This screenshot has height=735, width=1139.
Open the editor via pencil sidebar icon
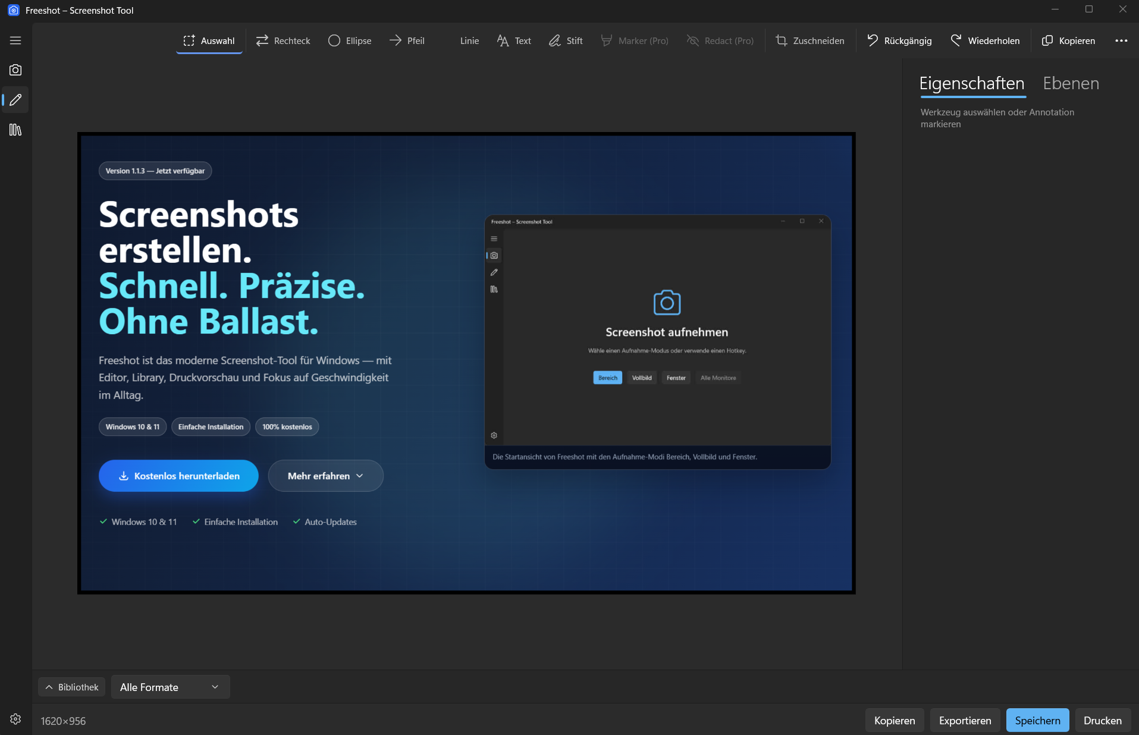click(x=15, y=100)
